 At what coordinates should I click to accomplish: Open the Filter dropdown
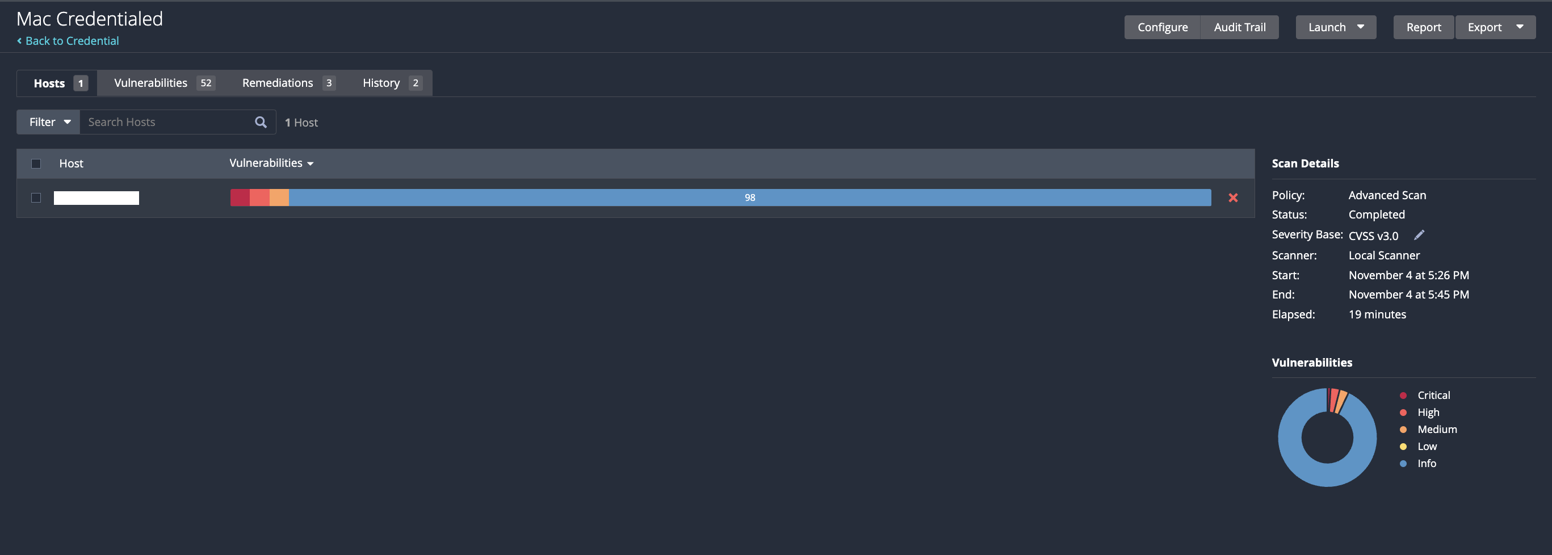pyautogui.click(x=48, y=122)
